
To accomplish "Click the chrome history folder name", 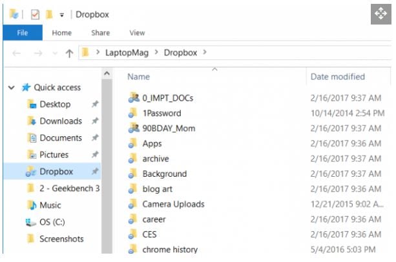I will (x=170, y=249).
